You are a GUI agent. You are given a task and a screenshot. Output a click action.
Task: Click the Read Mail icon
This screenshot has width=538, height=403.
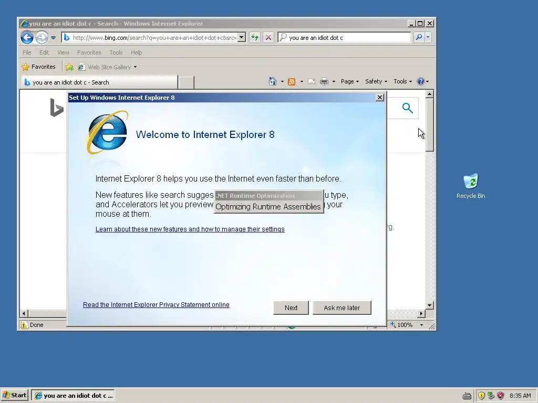pyautogui.click(x=312, y=81)
